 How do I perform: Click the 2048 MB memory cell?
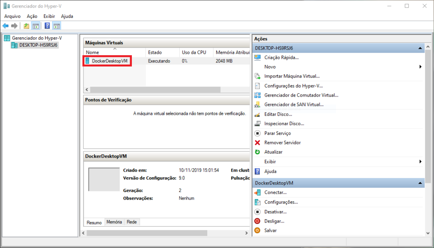click(224, 61)
